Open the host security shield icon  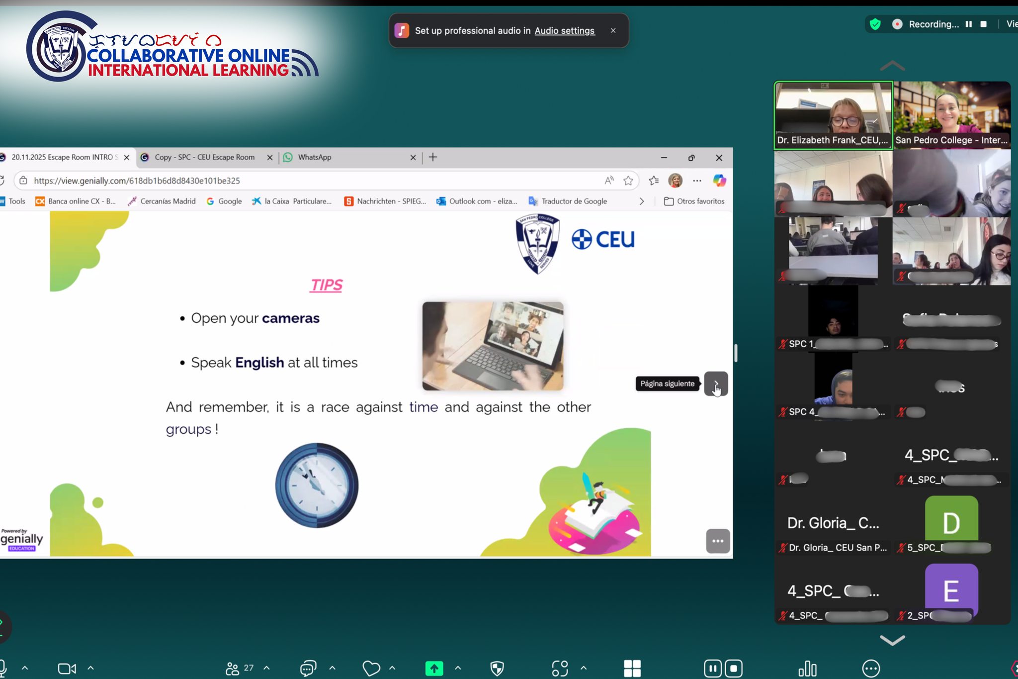497,668
